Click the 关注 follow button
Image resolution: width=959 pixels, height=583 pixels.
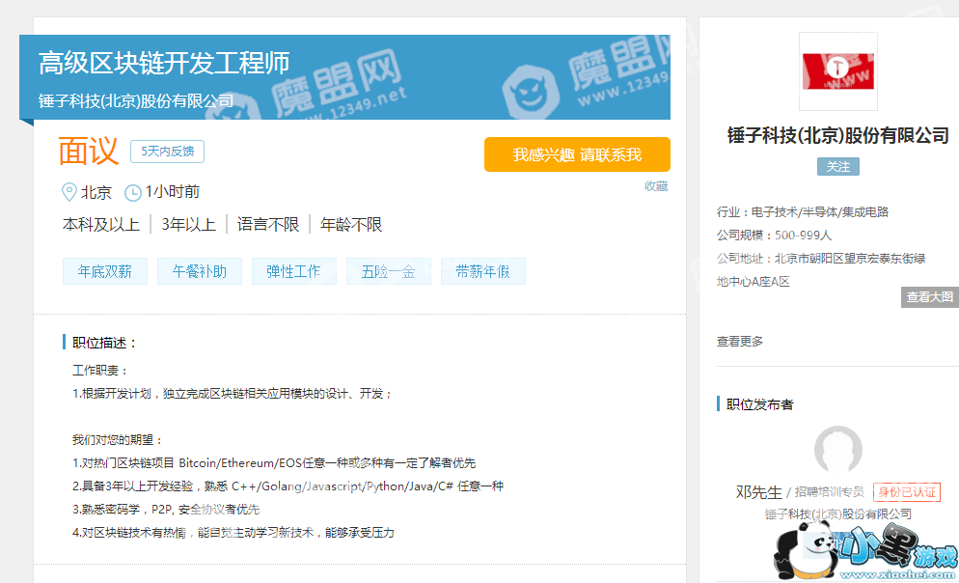click(837, 166)
